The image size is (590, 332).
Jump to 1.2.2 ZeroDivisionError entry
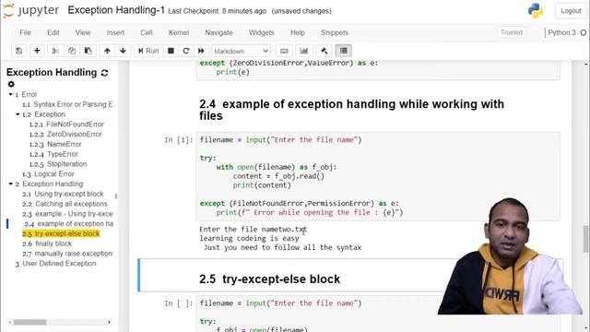[65, 135]
